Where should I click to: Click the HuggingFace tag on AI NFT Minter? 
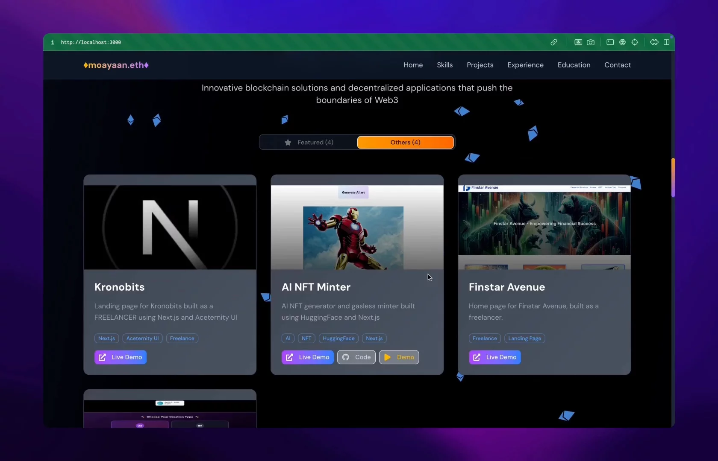pos(338,338)
